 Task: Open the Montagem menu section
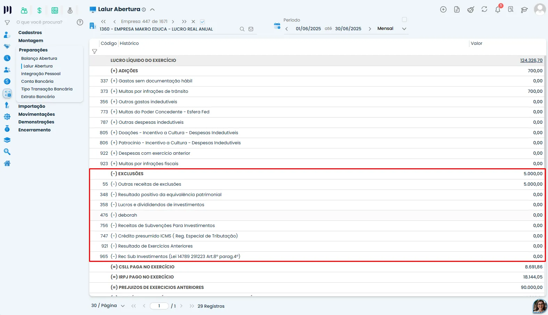point(31,41)
